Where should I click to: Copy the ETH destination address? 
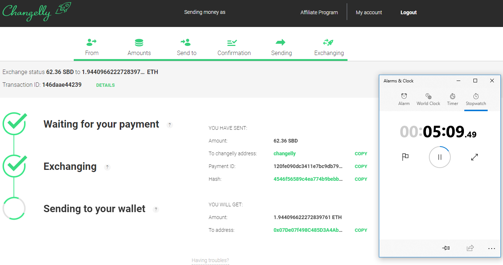tap(361, 230)
